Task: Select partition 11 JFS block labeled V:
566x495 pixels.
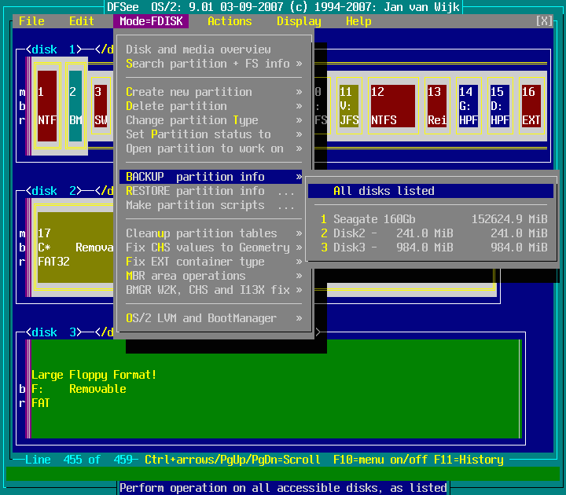Action: coord(348,106)
